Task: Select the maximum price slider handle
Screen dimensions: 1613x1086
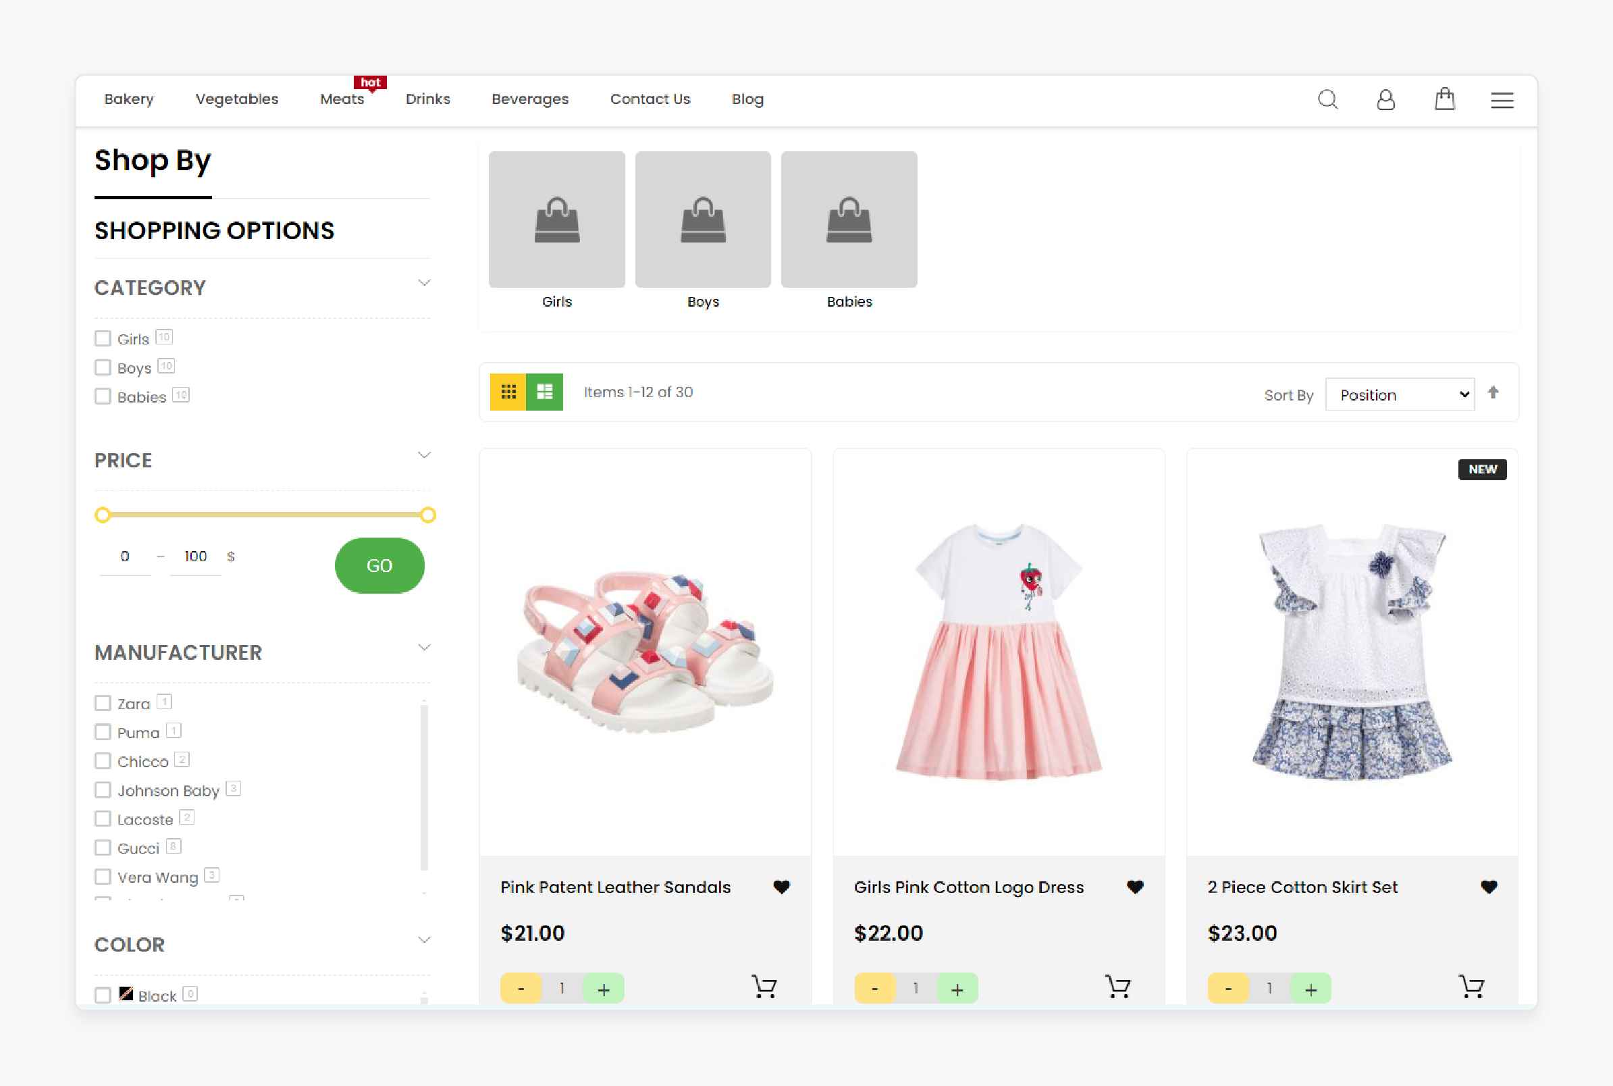Action: coord(428,515)
